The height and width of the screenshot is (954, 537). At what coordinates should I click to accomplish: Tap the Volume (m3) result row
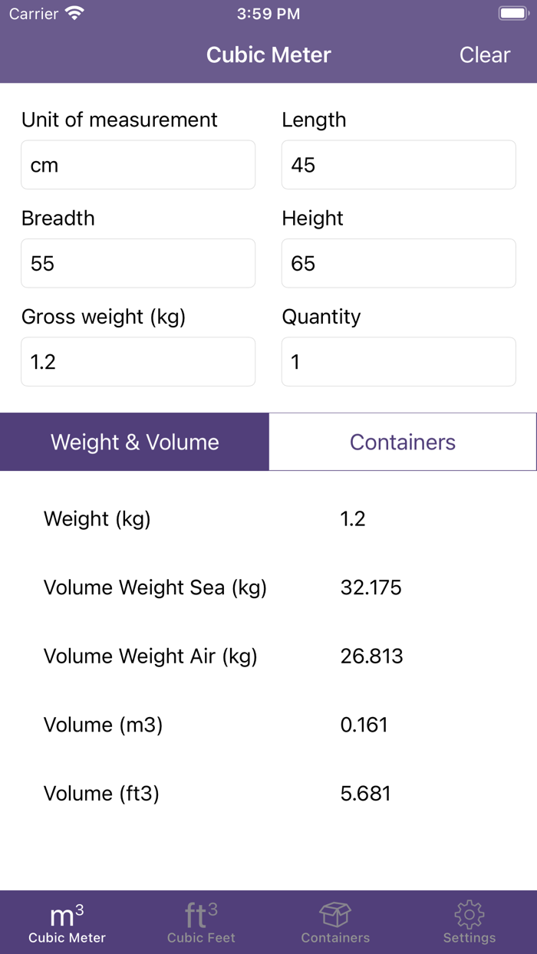[268, 725]
